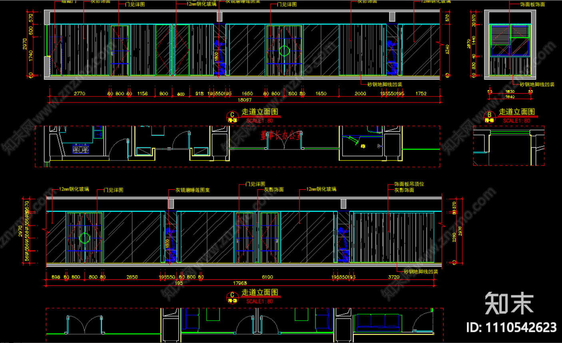Click 走道立面图 title below 18097 dimension
This screenshot has height=343, width=562.
tap(260, 112)
